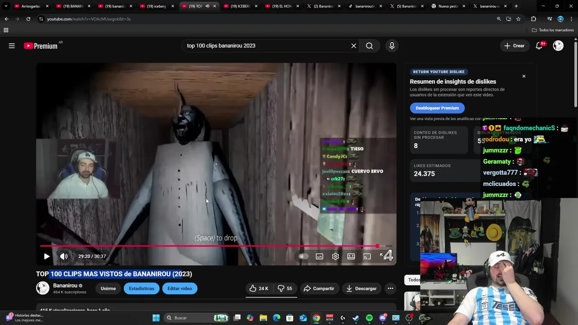Open the Chrome profile avatar
Viewport: 578px width, 325px height.
pos(560,19)
